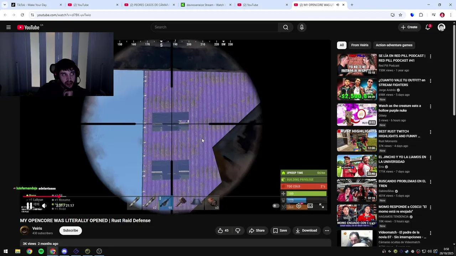Open a new browser tab
456x256 pixels.
click(352, 5)
